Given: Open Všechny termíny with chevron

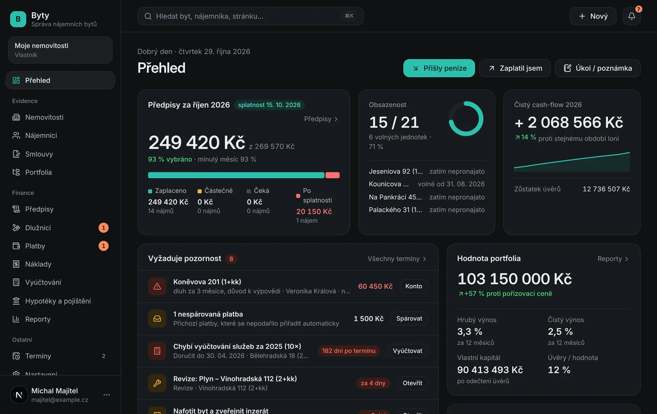Looking at the screenshot, I should pos(397,259).
